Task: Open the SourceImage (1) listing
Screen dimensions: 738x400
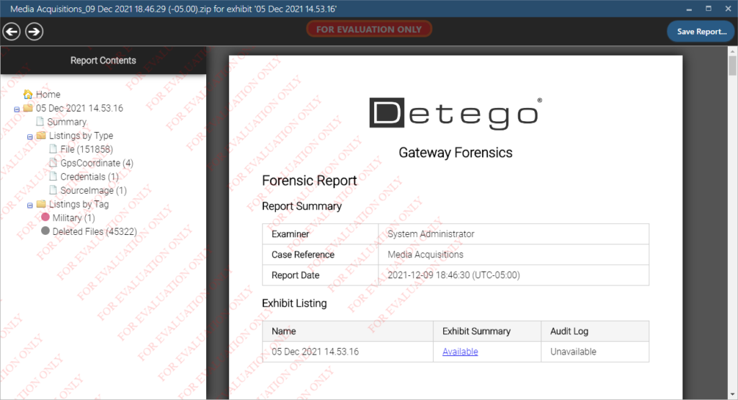Action: point(94,190)
